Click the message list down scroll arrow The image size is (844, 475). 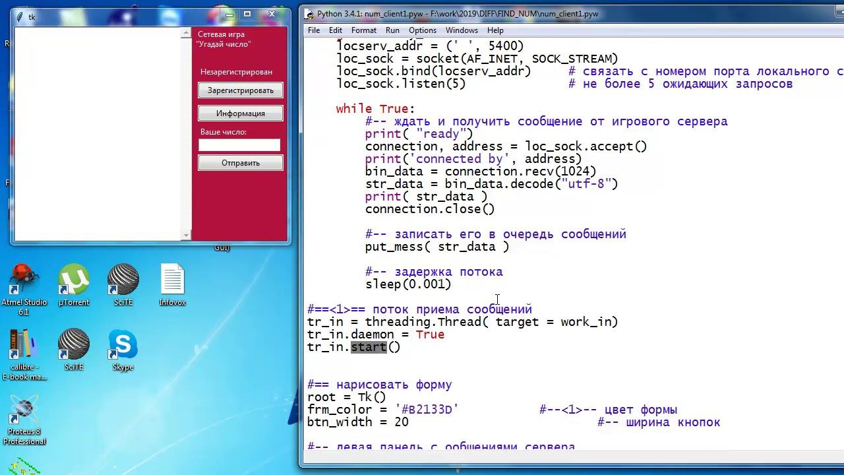click(x=186, y=235)
